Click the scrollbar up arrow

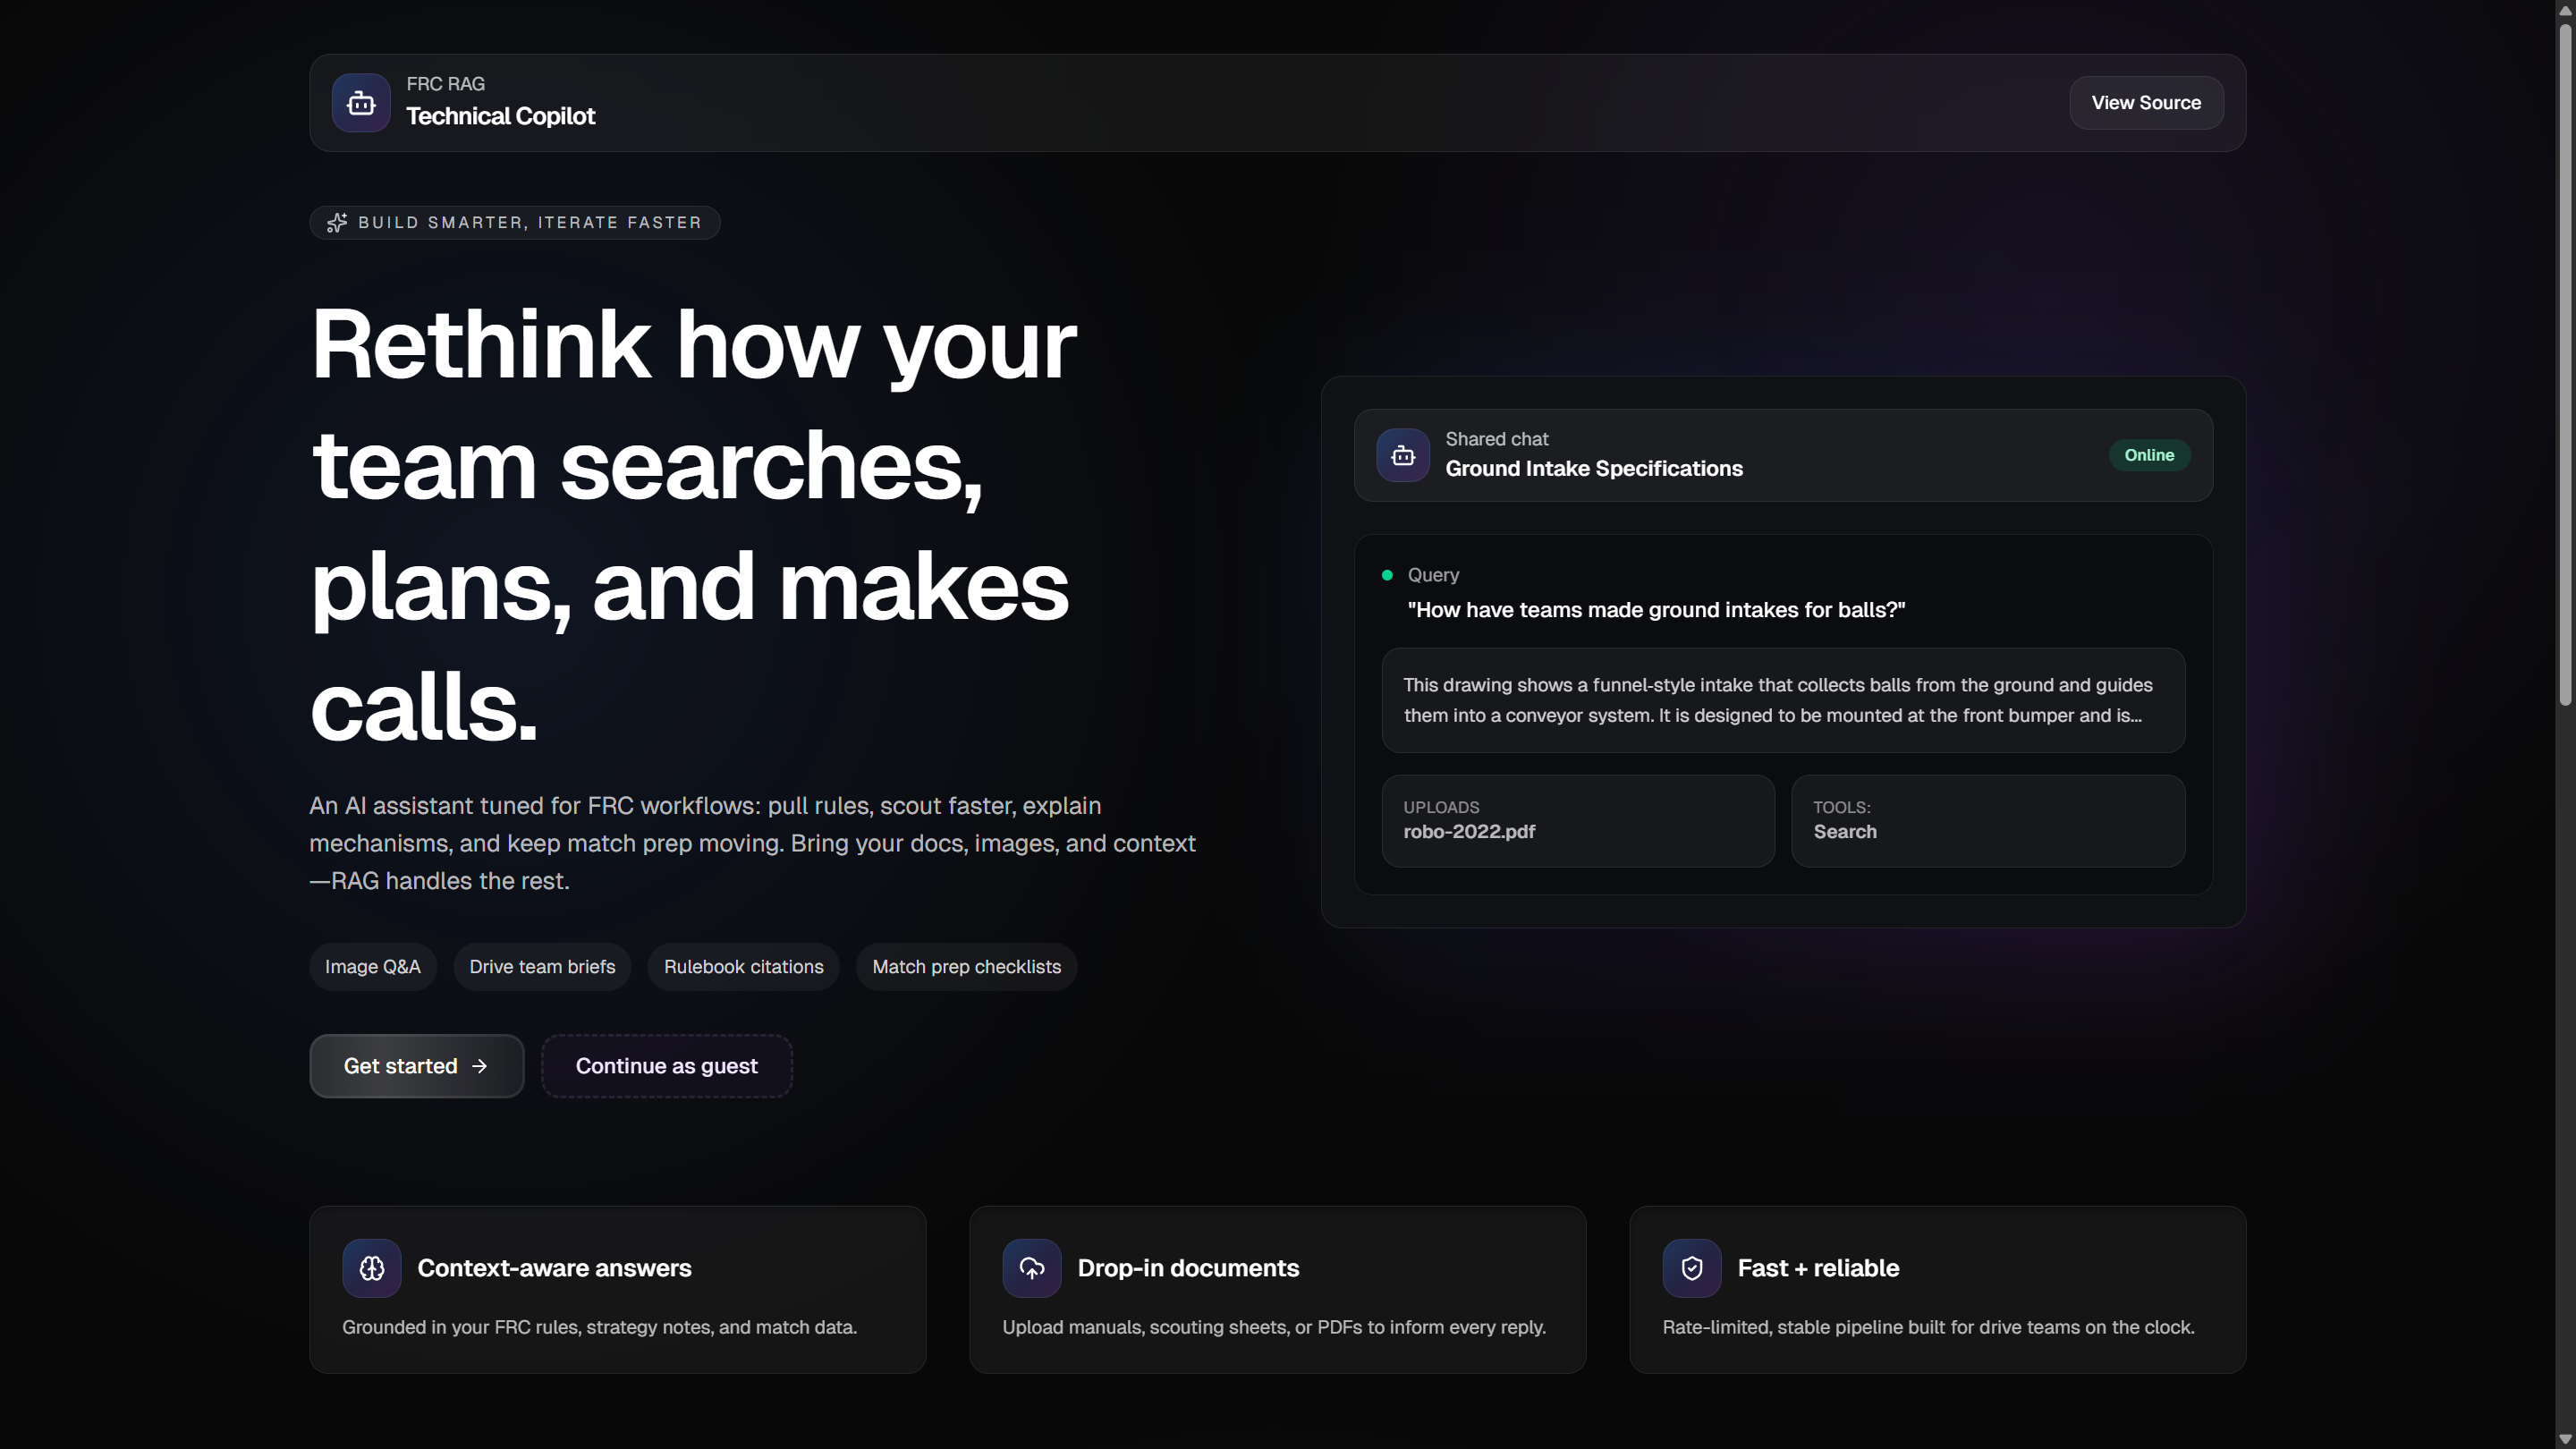(x=2565, y=9)
